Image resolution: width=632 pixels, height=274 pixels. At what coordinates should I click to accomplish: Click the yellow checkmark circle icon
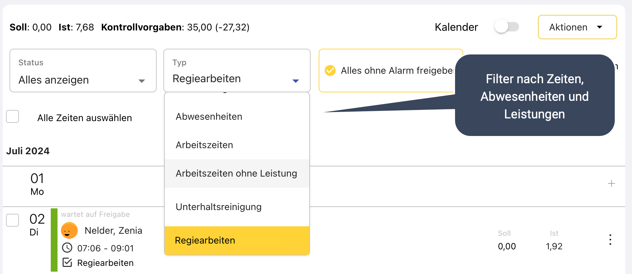330,70
